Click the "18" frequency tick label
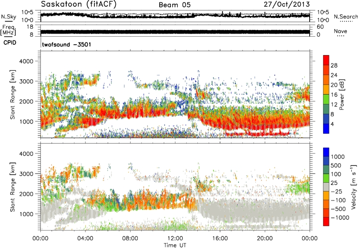This screenshot has height=248, width=358. coord(30,27)
